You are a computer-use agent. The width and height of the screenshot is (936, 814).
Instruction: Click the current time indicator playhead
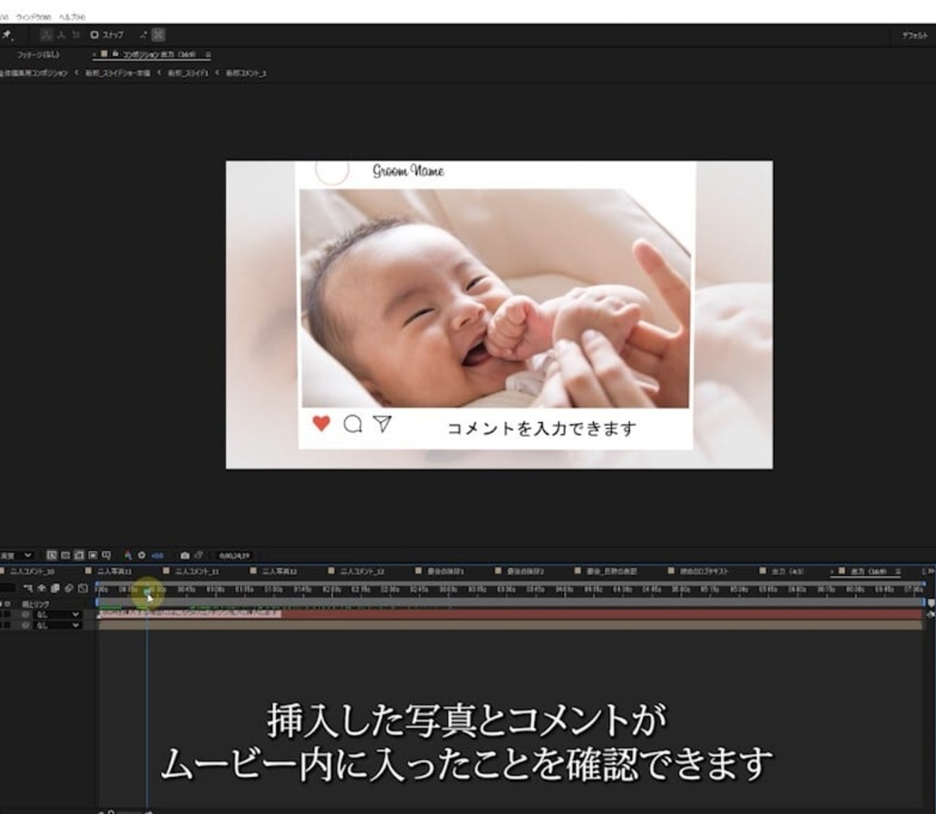coord(148,591)
